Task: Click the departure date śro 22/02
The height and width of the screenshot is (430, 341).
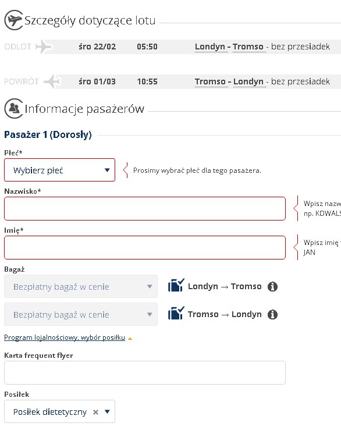Action: point(97,47)
